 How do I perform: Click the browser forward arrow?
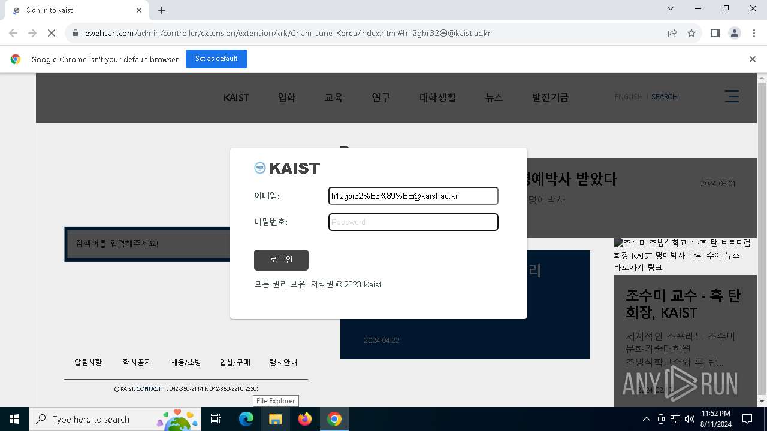point(32,34)
